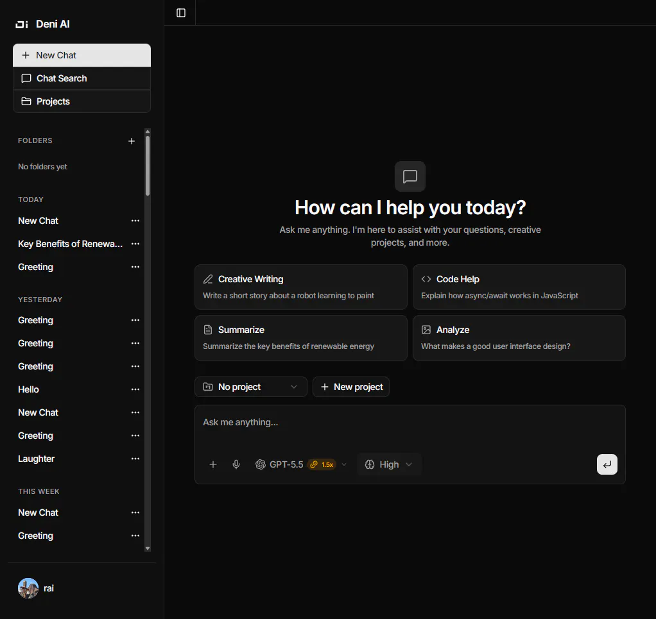
Task: Open options for this week's Greeting chat
Action: (135, 536)
